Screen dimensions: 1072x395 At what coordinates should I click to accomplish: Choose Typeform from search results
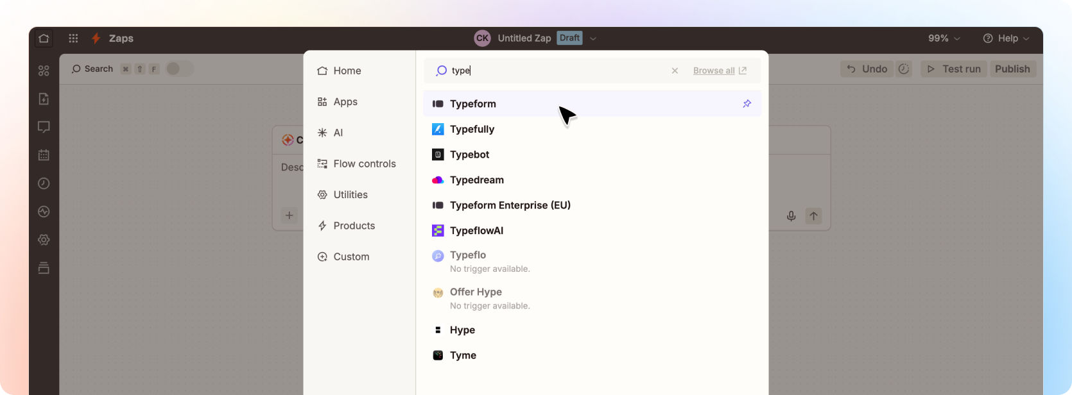tap(592, 103)
